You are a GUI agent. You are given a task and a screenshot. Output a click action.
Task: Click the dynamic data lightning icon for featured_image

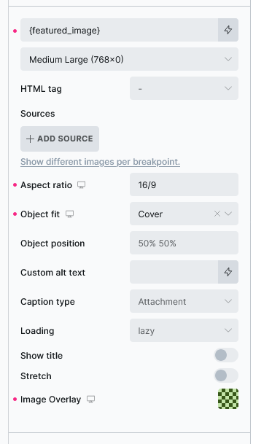tap(228, 30)
